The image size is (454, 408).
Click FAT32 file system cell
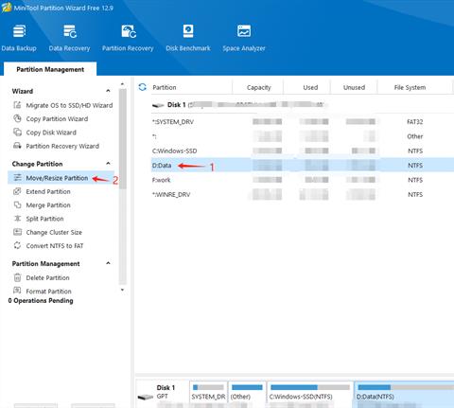[414, 122]
